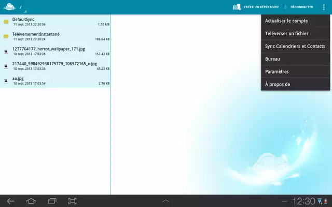This screenshot has height=207, width=332.
Task: Tap the ownCloud logo icon
Action: (9, 7)
